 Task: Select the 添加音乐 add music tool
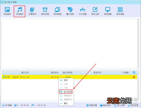pyautogui.click(x=20, y=11)
